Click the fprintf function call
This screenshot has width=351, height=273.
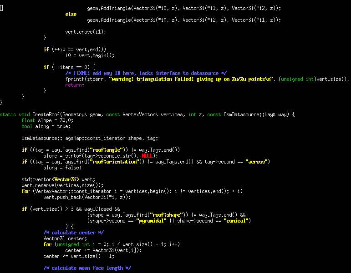(76, 79)
